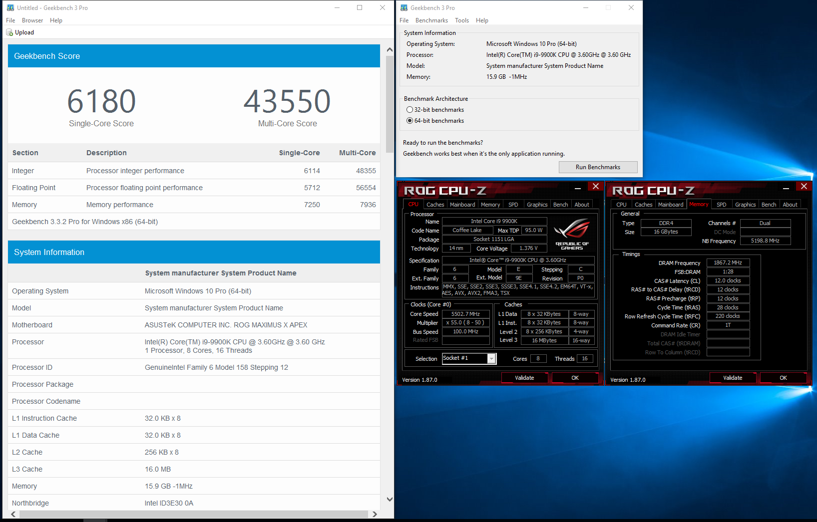Click the scroll up arrow in results window
This screenshot has height=522, width=817.
pos(390,50)
